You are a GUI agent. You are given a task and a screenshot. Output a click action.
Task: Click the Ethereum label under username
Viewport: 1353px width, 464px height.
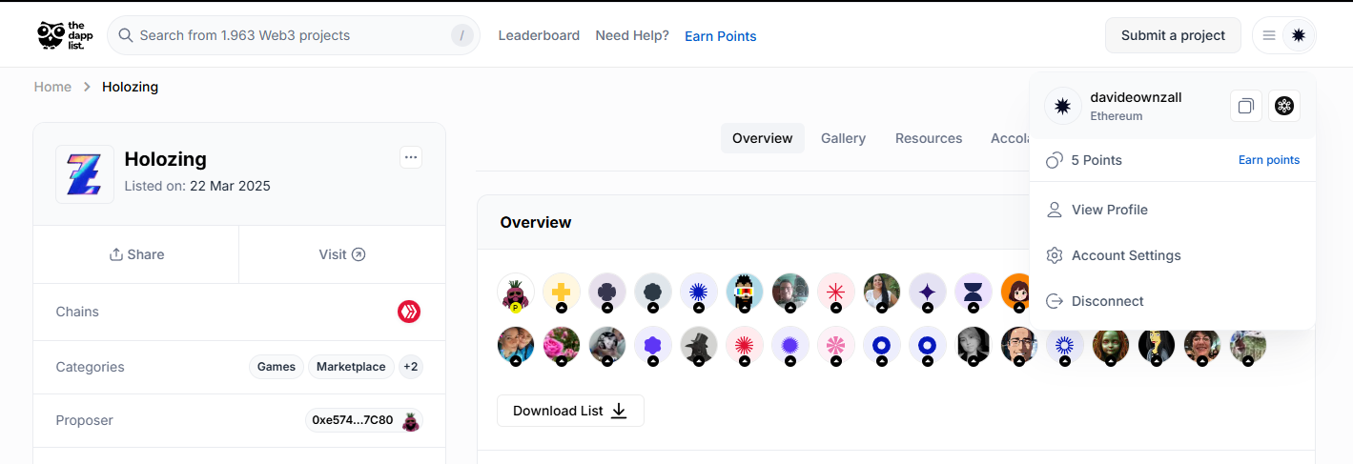point(1117,116)
